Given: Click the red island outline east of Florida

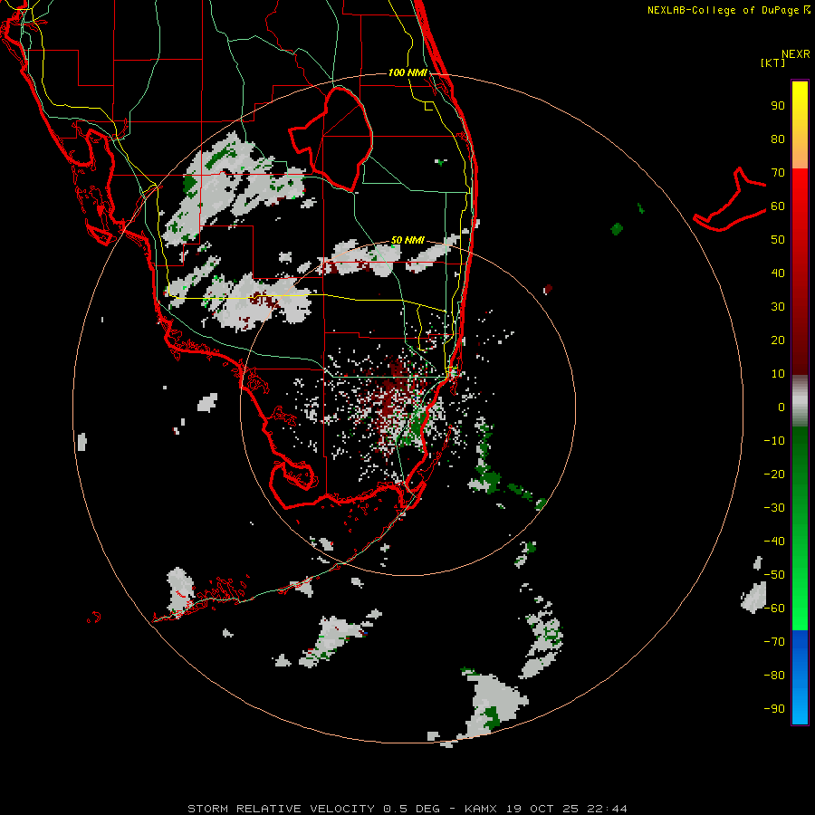Looking at the screenshot, I should coord(730,199).
